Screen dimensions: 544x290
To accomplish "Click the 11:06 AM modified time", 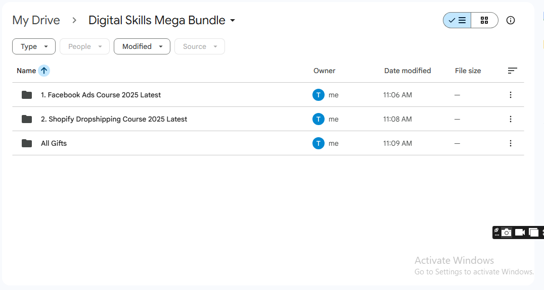I will pos(397,95).
